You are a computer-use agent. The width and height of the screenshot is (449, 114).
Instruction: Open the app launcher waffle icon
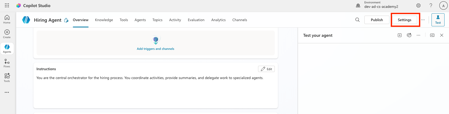[x=7, y=5]
